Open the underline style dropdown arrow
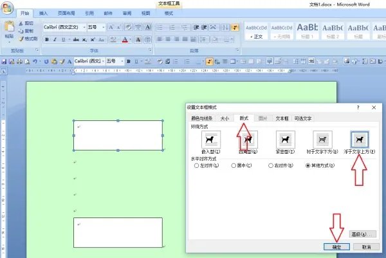Viewport: 386px width, 258px height. [69, 39]
